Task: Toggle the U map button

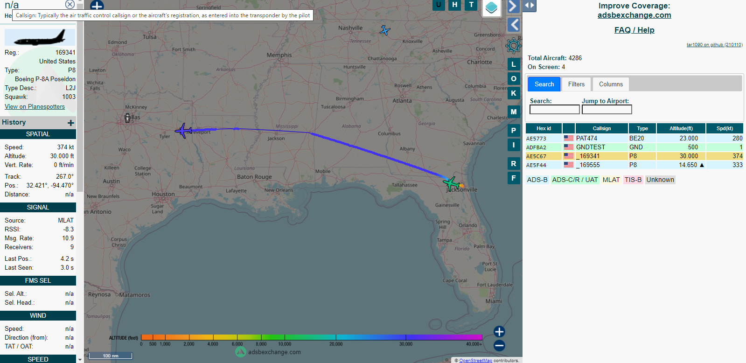Action: coord(438,5)
